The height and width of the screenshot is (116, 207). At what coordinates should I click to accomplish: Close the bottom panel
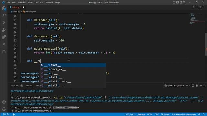(204, 86)
